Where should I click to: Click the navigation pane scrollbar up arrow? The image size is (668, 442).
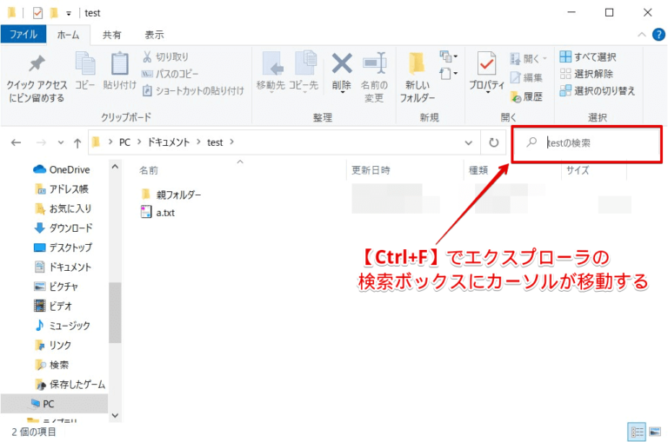(x=115, y=168)
